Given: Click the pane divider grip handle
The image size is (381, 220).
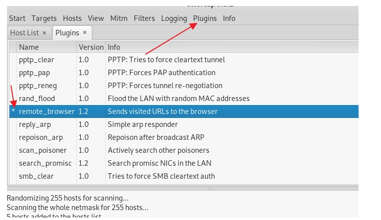Looking at the screenshot, I should coord(210,189).
